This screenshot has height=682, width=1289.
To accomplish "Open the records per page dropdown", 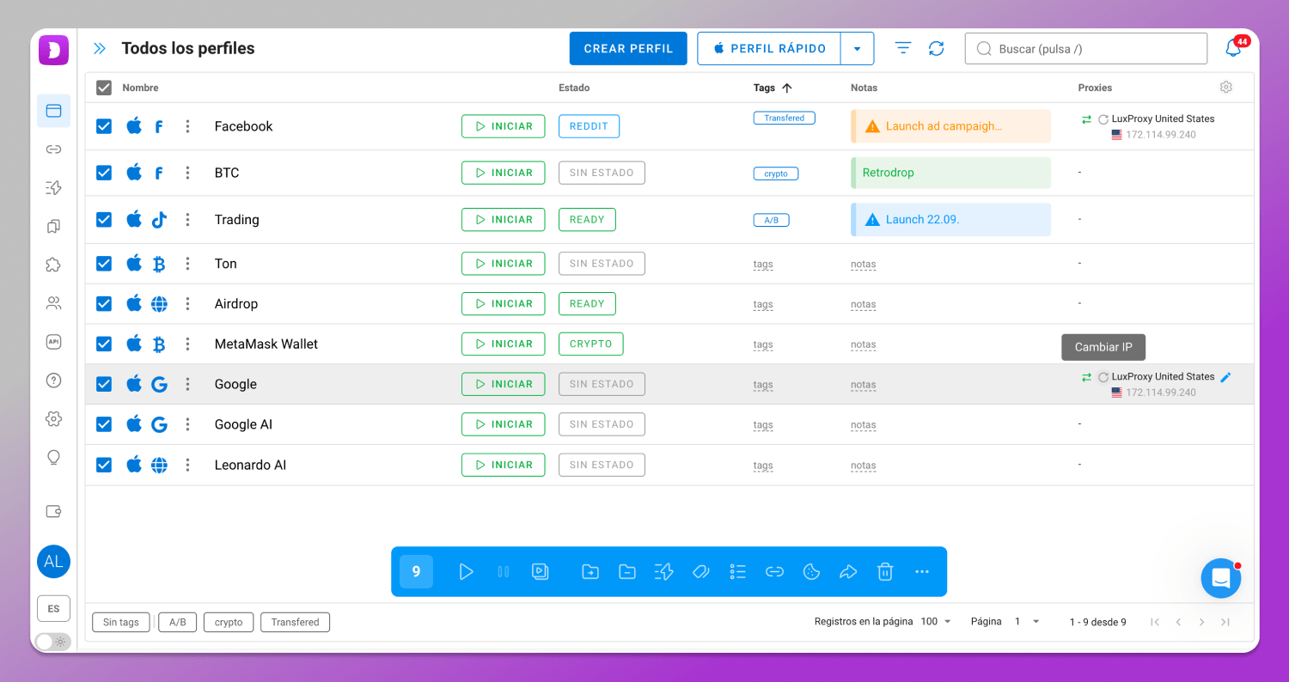I will [936, 621].
